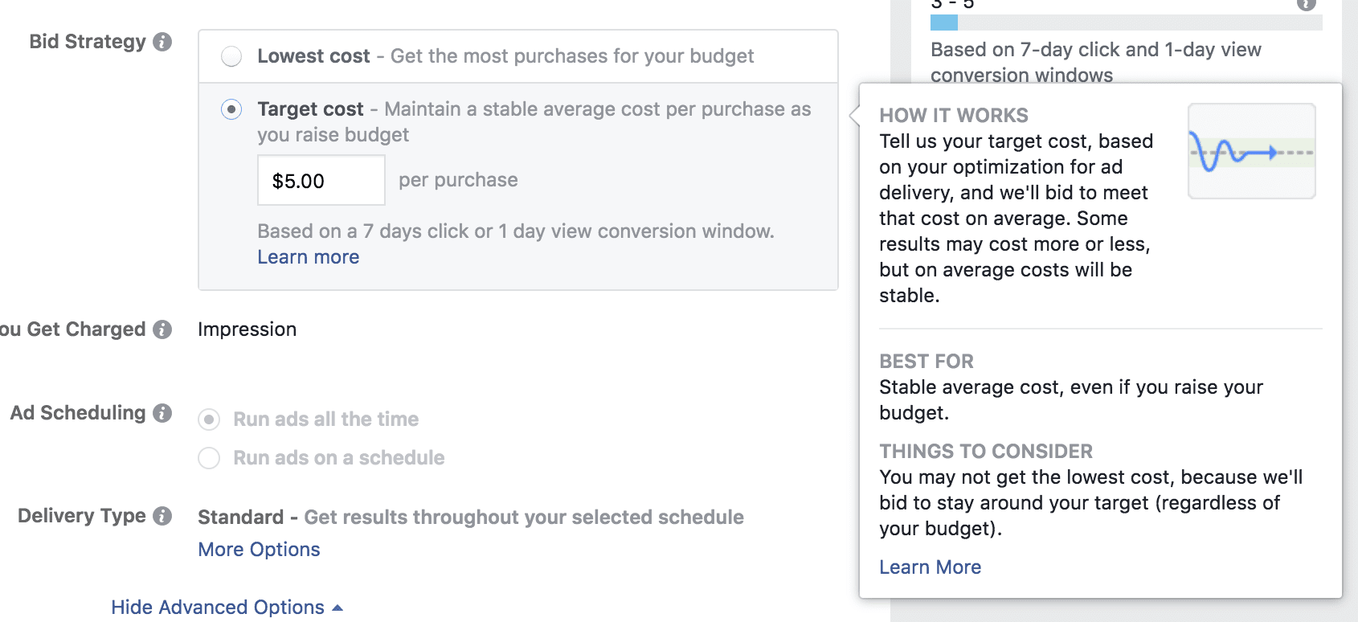Viewport: 1358px width, 622px height.
Task: Open Learn More link in the tooltip
Action: pos(930,567)
